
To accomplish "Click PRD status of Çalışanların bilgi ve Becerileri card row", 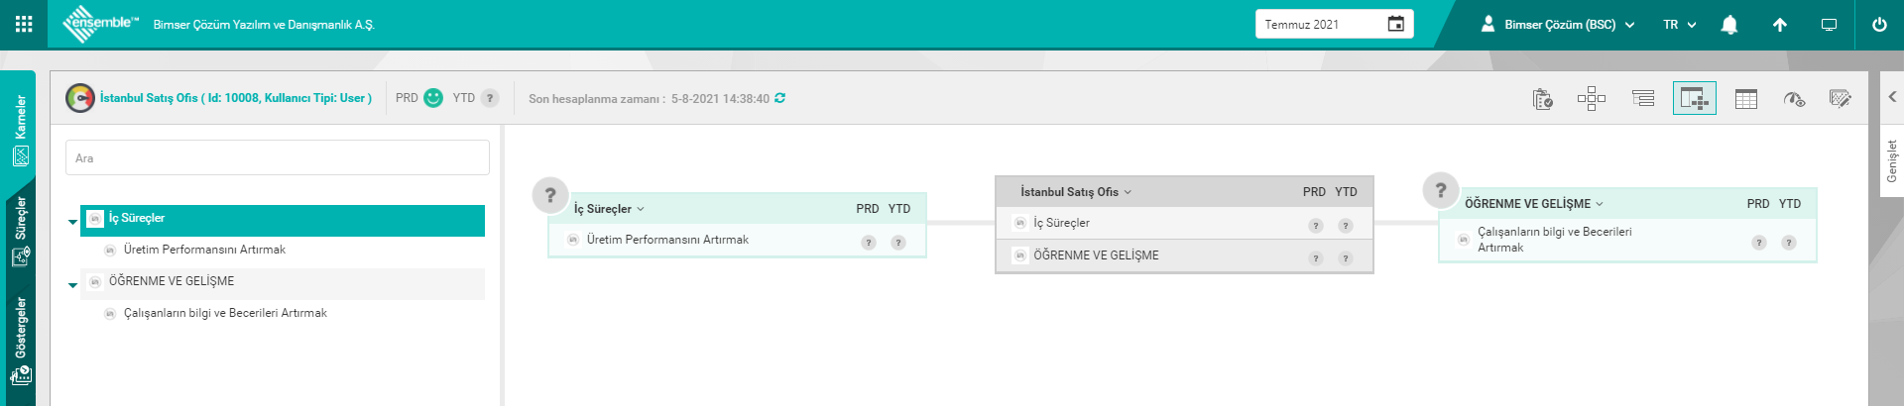I will 1759,243.
